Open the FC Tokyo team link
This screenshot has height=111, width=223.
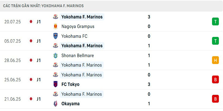pyautogui.click(x=70, y=84)
